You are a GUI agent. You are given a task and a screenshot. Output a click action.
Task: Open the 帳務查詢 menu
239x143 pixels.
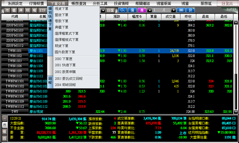(x=78, y=3)
